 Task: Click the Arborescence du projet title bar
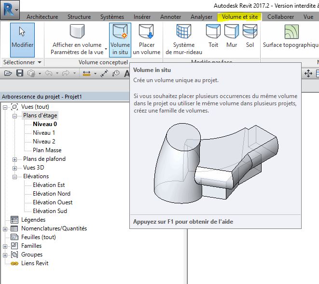pos(65,97)
